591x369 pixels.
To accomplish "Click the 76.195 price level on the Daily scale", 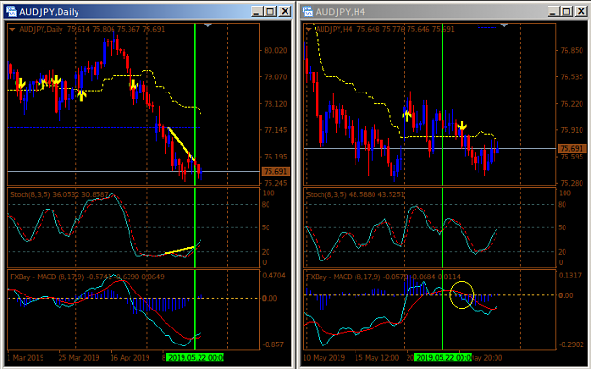I will point(275,157).
